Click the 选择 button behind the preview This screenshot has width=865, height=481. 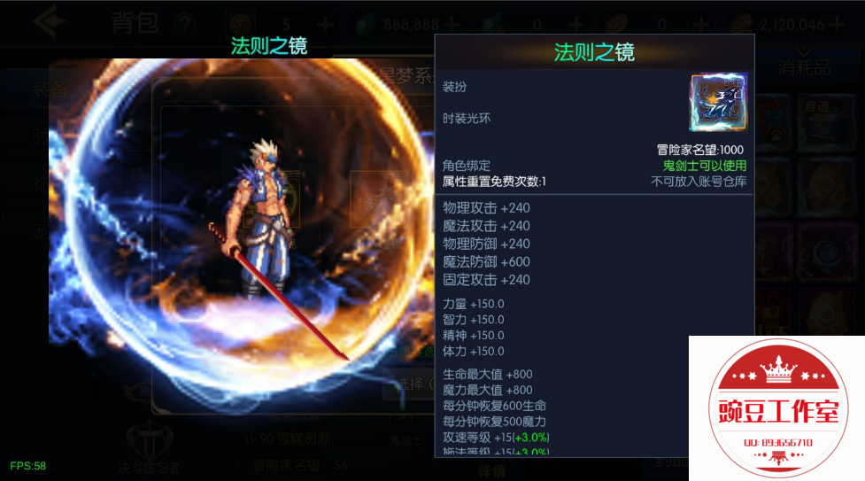pos(409,384)
